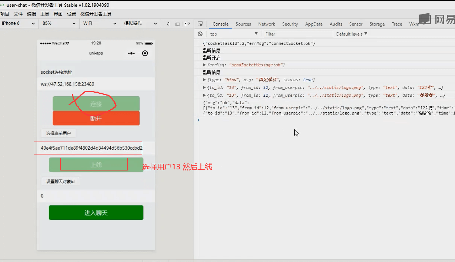Clear the console with the block icon
Viewport: 455px width, 262px height.
point(200,34)
